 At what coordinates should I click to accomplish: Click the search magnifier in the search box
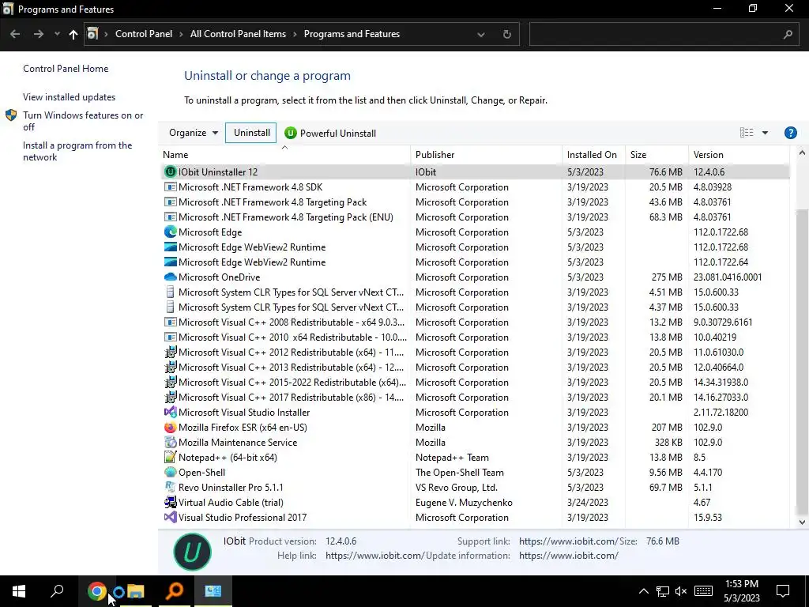(x=788, y=34)
